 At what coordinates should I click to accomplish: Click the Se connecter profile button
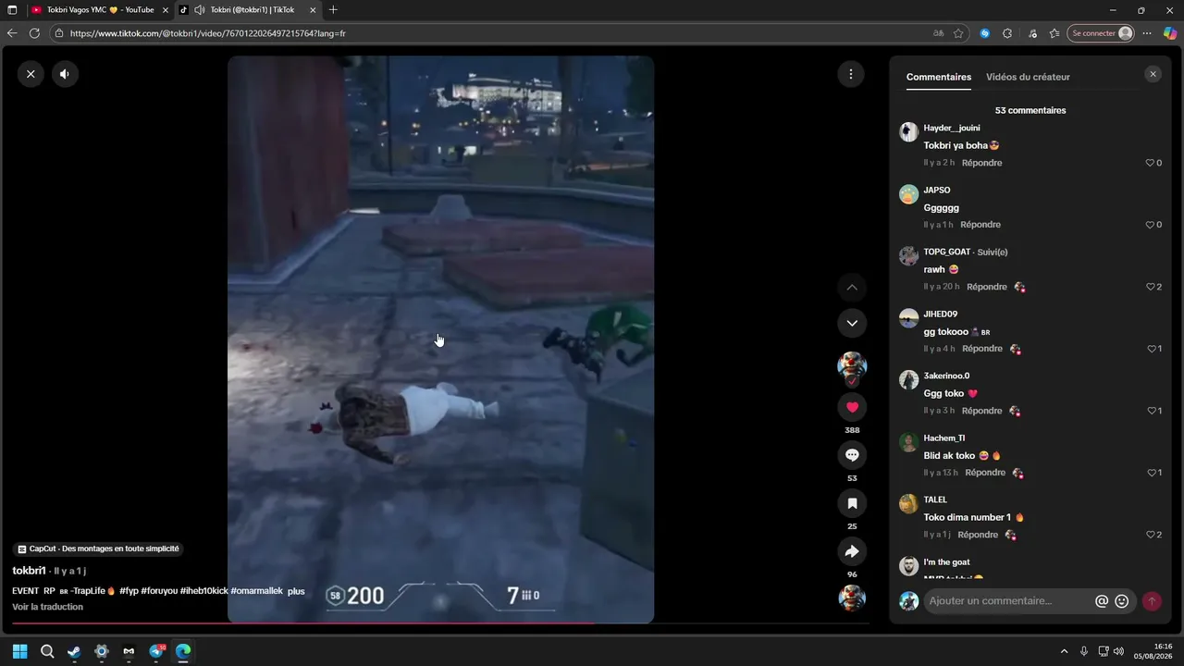[x=1101, y=33]
